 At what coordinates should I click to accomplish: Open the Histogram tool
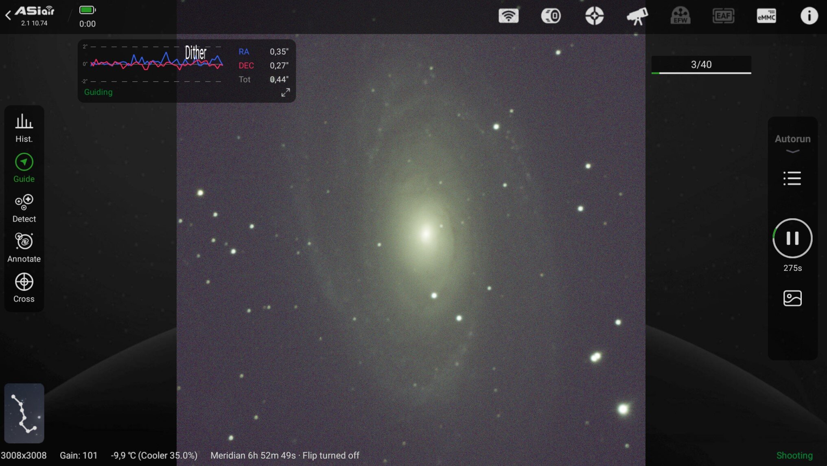click(24, 128)
